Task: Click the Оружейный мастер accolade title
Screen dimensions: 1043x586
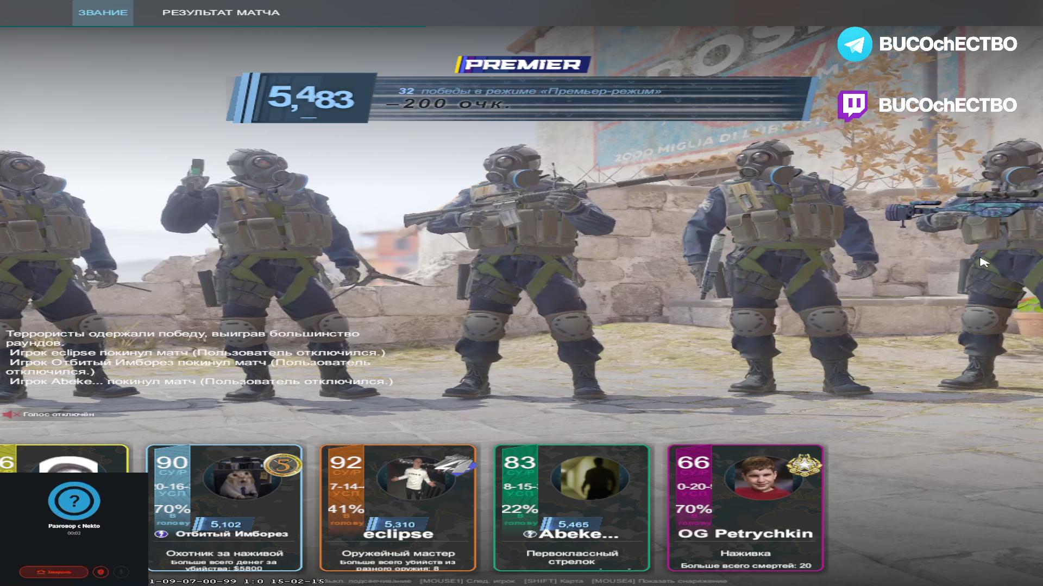Action: coord(398,553)
